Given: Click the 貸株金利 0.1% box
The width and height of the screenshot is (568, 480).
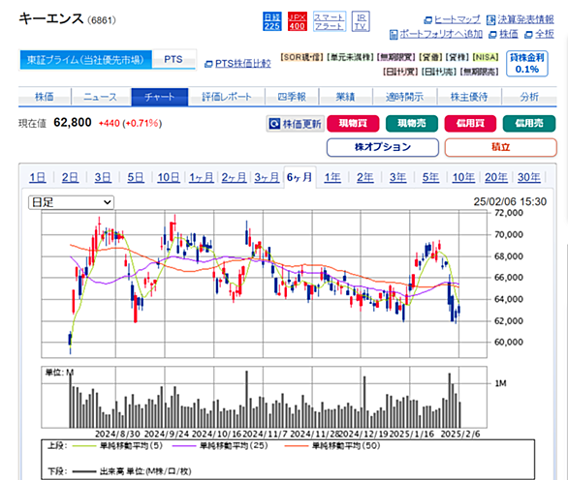Looking at the screenshot, I should coord(527,64).
